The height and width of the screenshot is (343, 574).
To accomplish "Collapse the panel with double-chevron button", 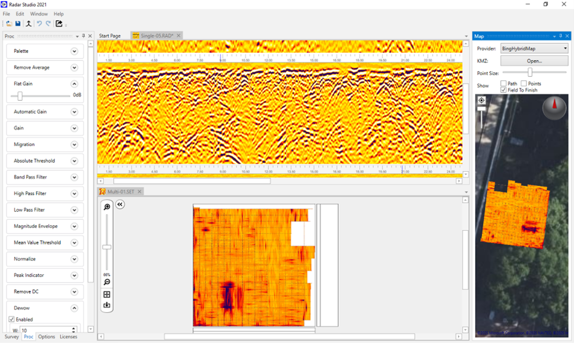I will click(x=120, y=204).
